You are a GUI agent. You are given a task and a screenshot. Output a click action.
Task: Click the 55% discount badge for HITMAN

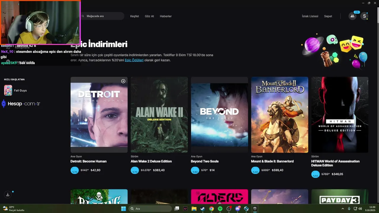pyautogui.click(x=315, y=174)
